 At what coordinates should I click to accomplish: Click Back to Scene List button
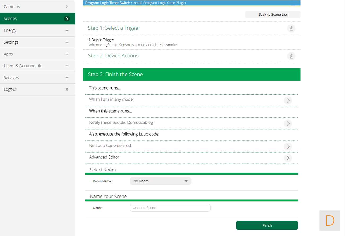[273, 15]
